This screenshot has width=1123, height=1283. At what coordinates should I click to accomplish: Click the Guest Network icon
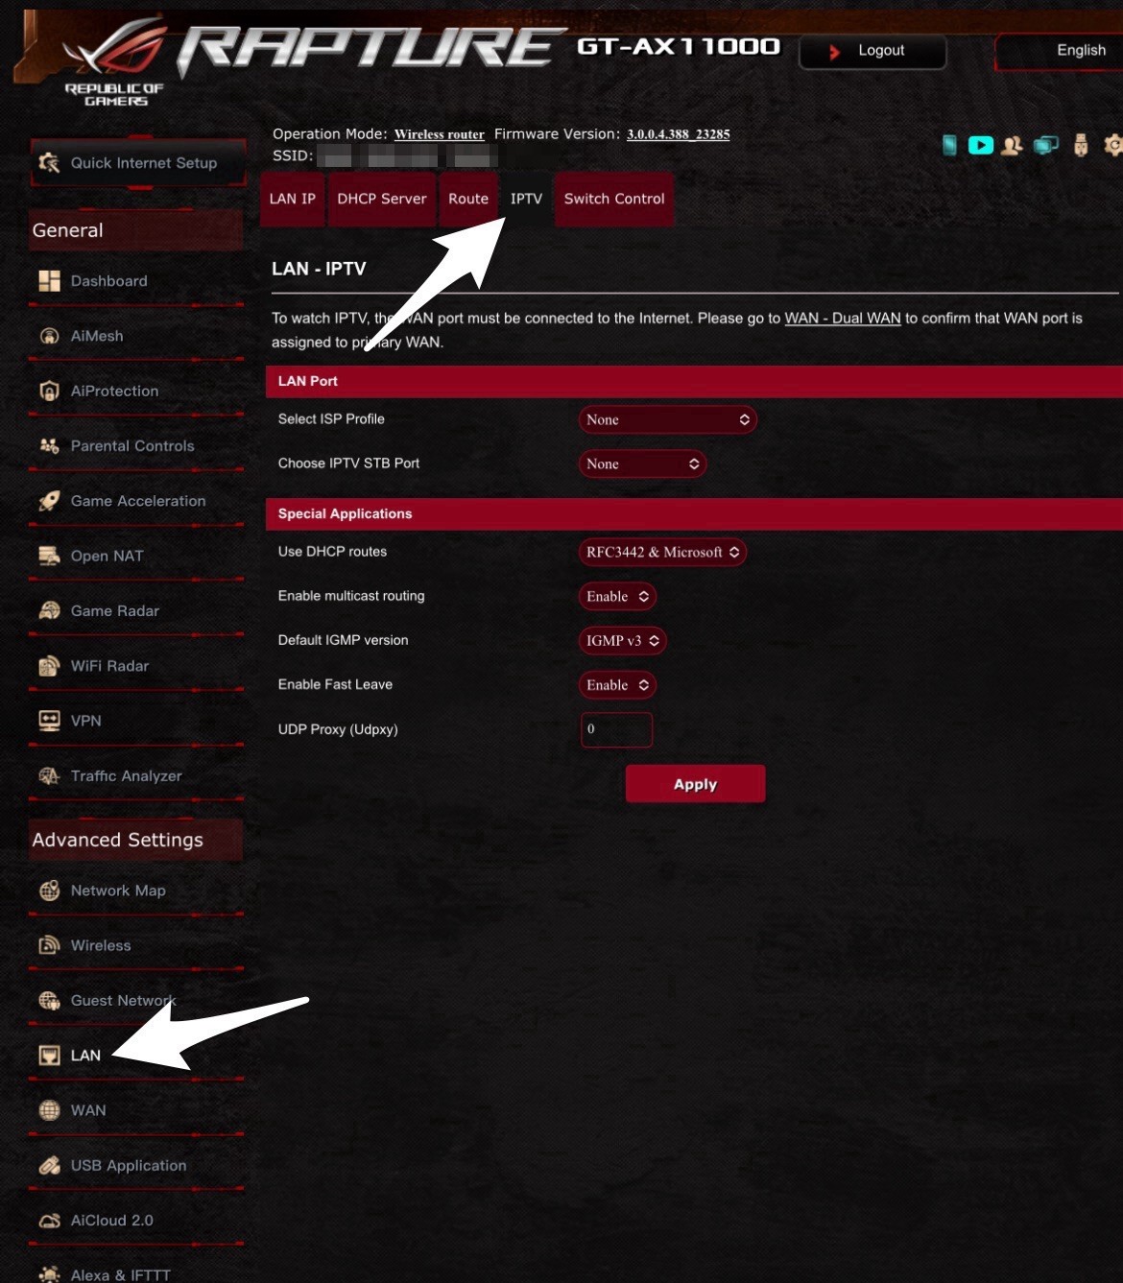49,1001
